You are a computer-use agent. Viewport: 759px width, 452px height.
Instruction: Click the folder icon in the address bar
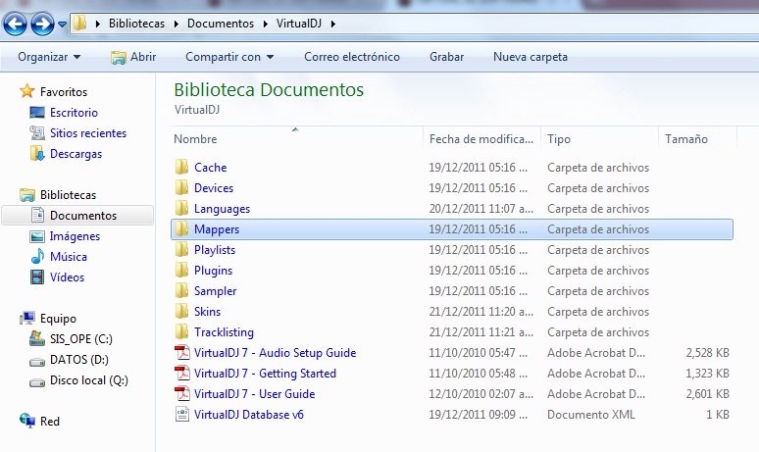pos(79,23)
